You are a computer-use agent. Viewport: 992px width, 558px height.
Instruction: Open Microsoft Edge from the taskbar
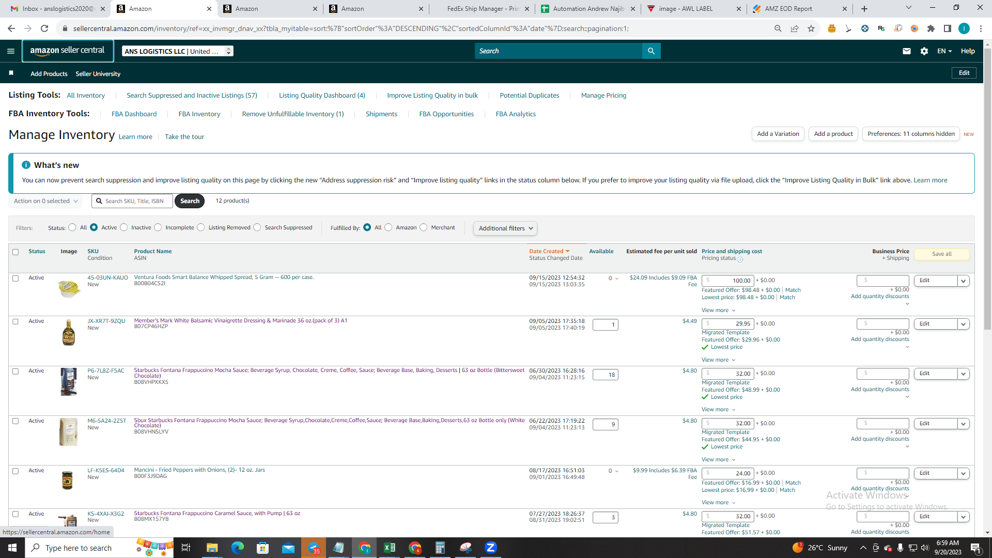pyautogui.click(x=238, y=548)
